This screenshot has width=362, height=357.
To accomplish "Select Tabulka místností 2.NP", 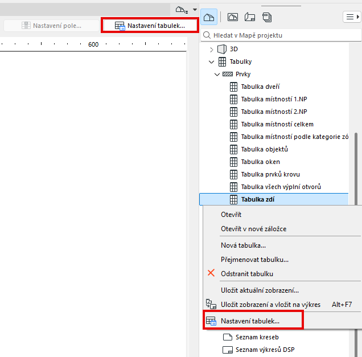I will point(274,112).
